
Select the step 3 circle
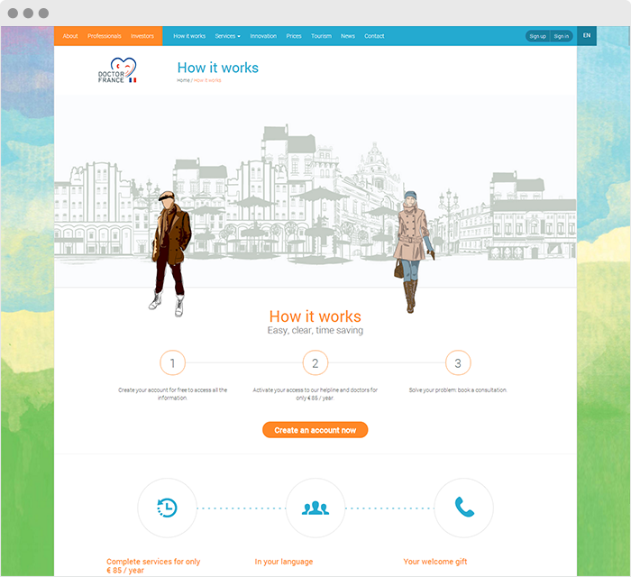[458, 363]
